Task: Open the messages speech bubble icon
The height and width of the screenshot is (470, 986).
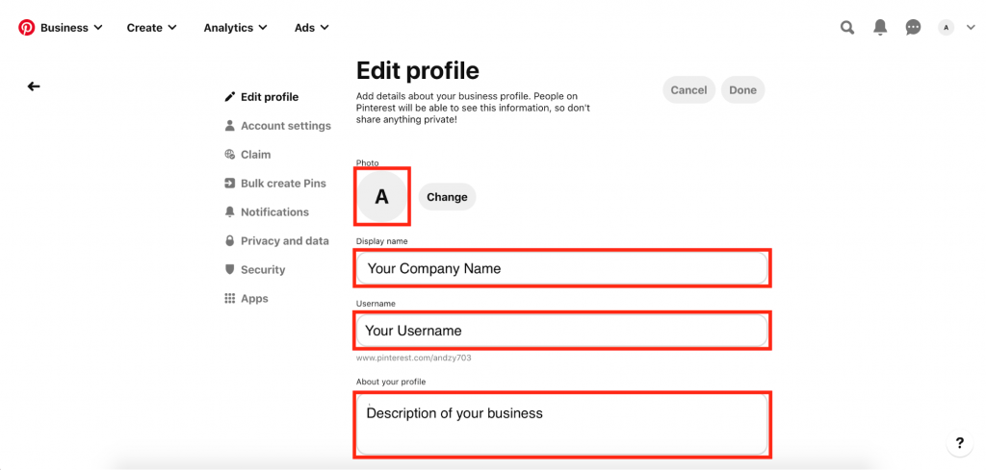Action: [913, 28]
